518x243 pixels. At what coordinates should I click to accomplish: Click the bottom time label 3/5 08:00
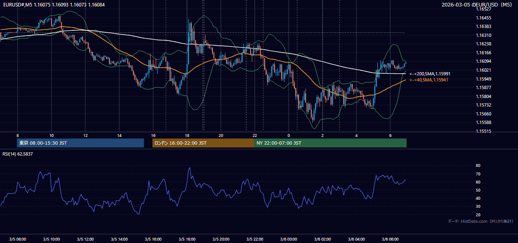click(x=17, y=239)
